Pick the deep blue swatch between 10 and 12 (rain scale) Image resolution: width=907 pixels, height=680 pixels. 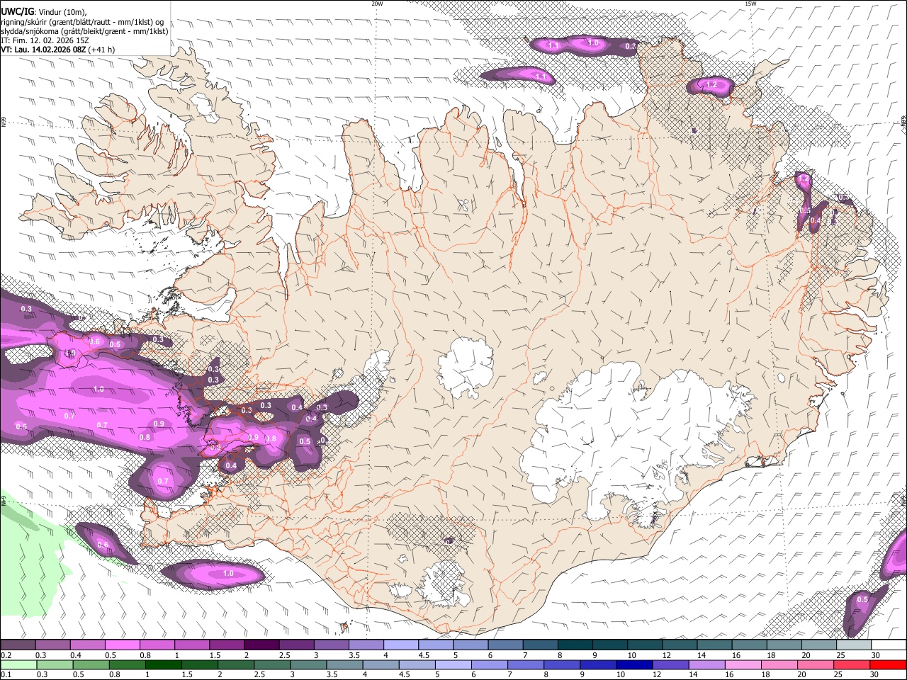pos(636,664)
